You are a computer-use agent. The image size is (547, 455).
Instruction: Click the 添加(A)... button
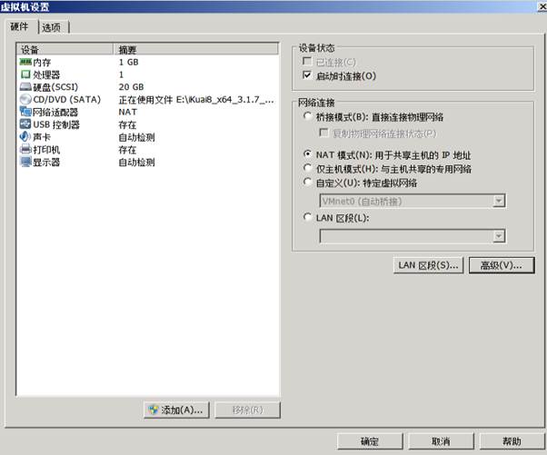tap(175, 410)
